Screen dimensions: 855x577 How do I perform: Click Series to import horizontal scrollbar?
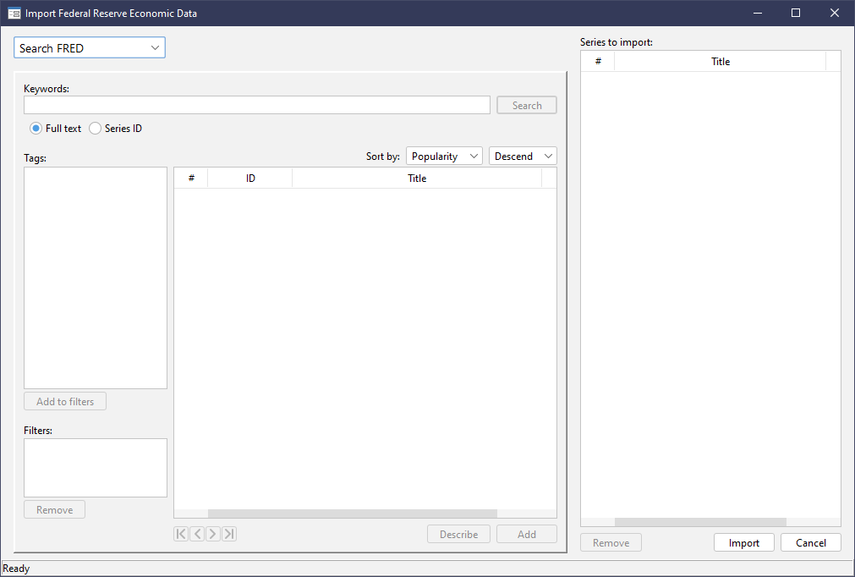700,522
